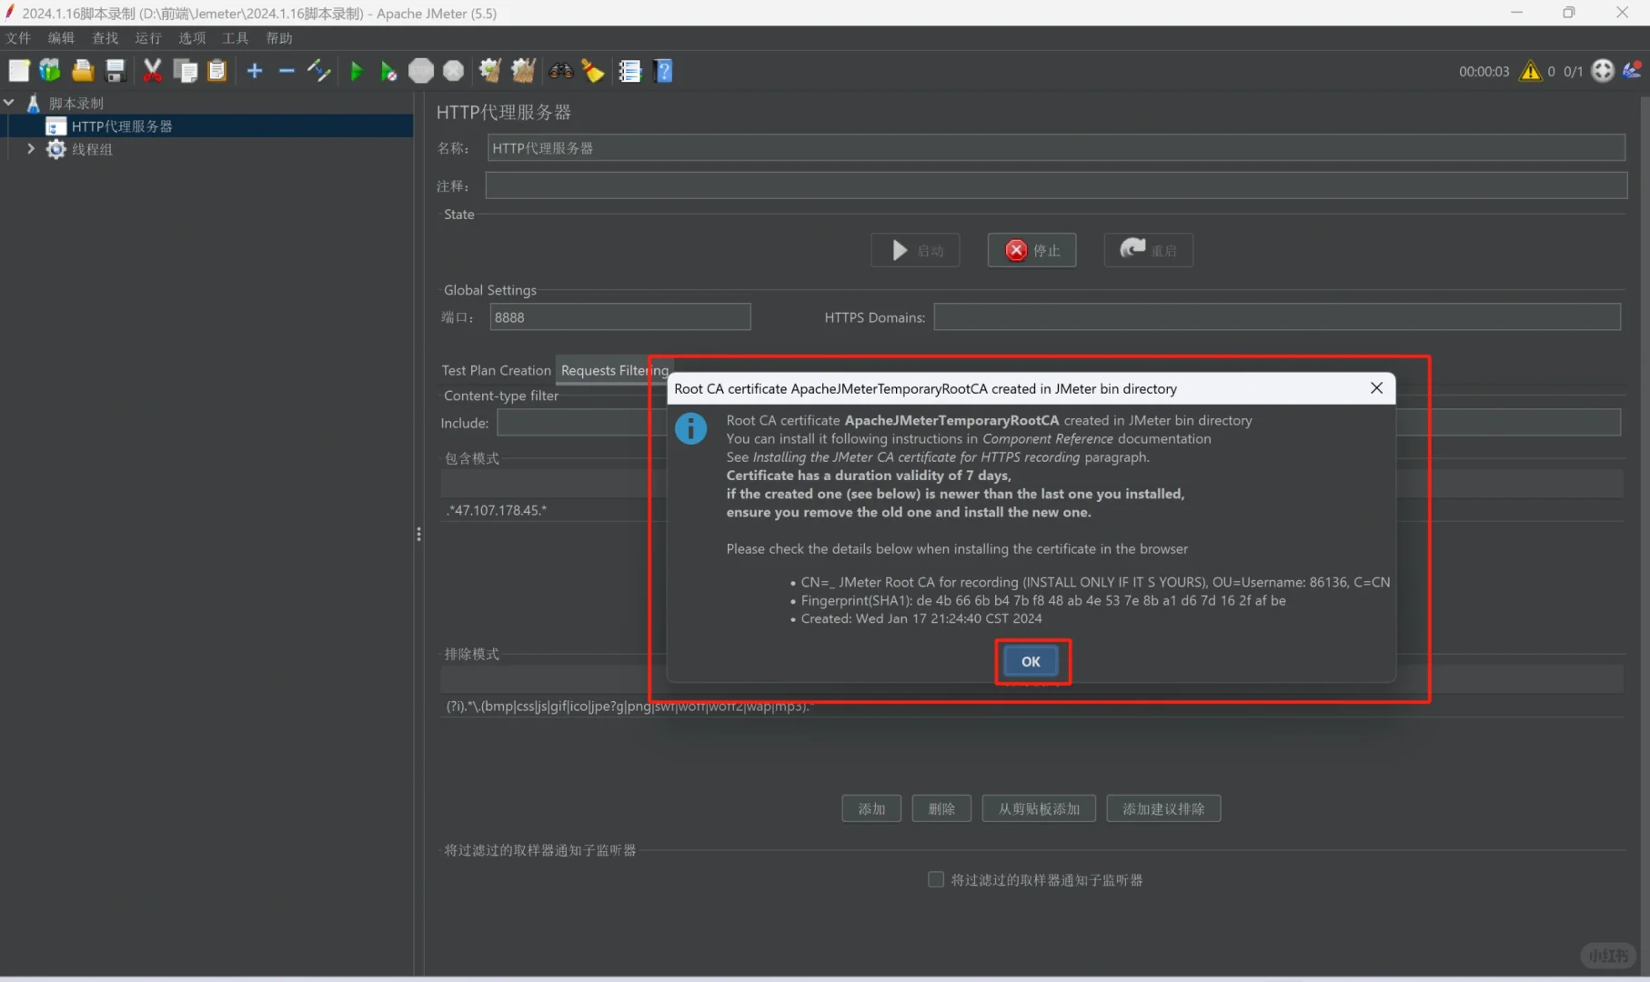Click the blue info icon in the dialog
The image size is (1650, 982).
691,428
